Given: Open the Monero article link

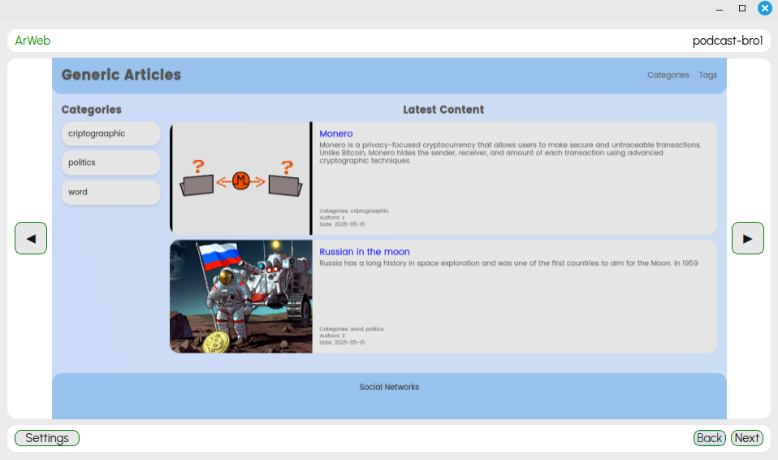Looking at the screenshot, I should pos(336,133).
